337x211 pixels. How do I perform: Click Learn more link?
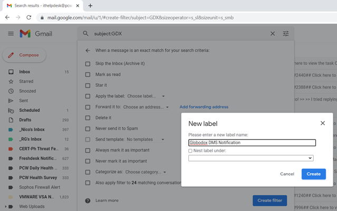(107, 200)
